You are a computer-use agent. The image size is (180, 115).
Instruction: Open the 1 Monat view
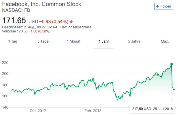pos(74,41)
